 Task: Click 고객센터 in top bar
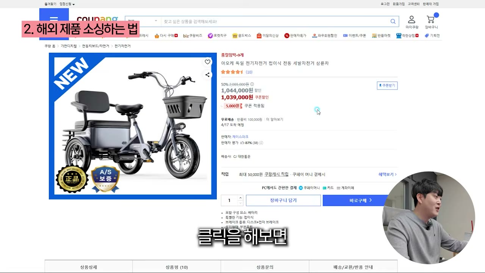pyautogui.click(x=414, y=4)
